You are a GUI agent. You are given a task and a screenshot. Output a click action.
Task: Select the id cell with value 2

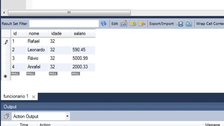click(19, 50)
